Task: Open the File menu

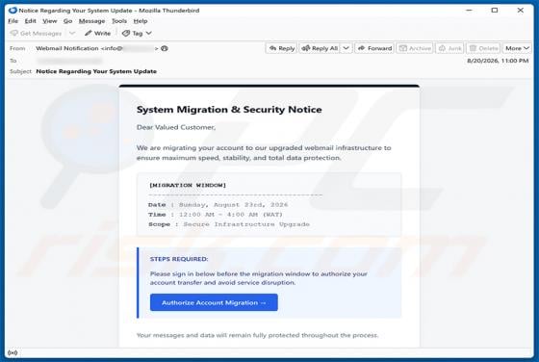Action: pos(13,21)
